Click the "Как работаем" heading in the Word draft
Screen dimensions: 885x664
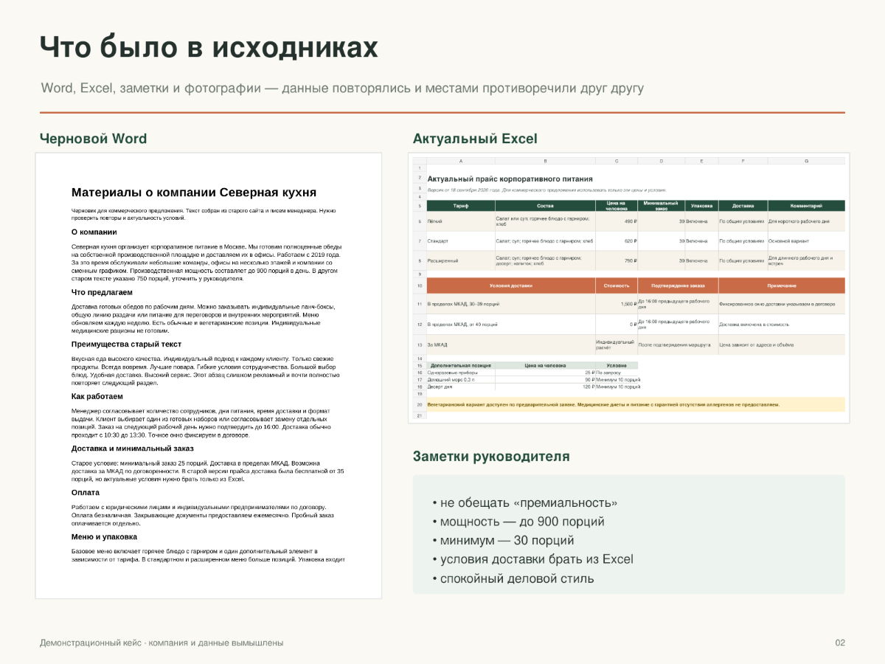click(97, 396)
